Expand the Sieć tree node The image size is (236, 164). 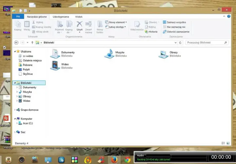pyautogui.click(x=15, y=132)
